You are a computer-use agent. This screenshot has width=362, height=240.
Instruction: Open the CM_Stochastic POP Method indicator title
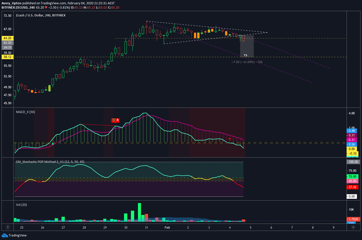pos(50,162)
